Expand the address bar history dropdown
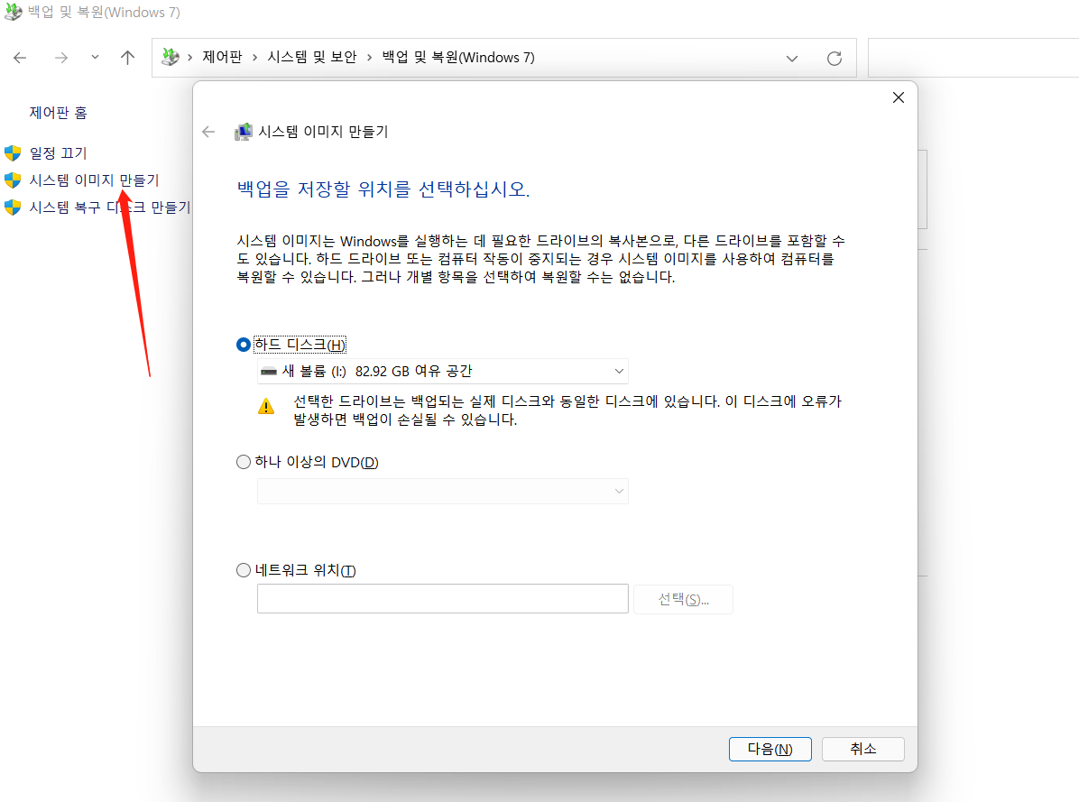The width and height of the screenshot is (1079, 802). [x=791, y=57]
